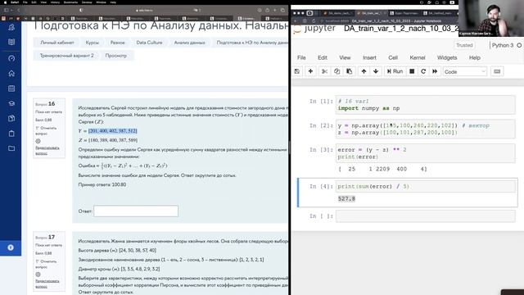Open the command palette keyboard icon
This screenshot has width=524, height=295.
[497, 71]
